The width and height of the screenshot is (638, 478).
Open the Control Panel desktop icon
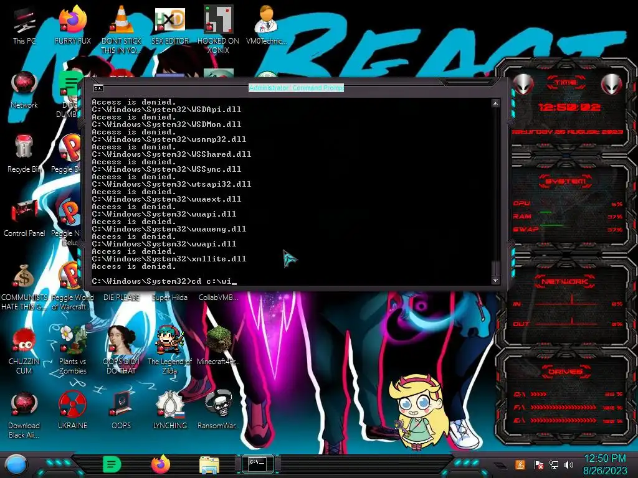(x=24, y=218)
